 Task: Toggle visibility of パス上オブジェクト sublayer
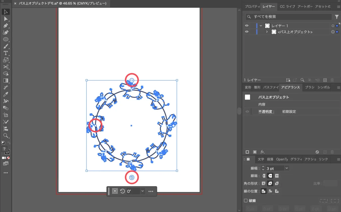click(x=247, y=32)
